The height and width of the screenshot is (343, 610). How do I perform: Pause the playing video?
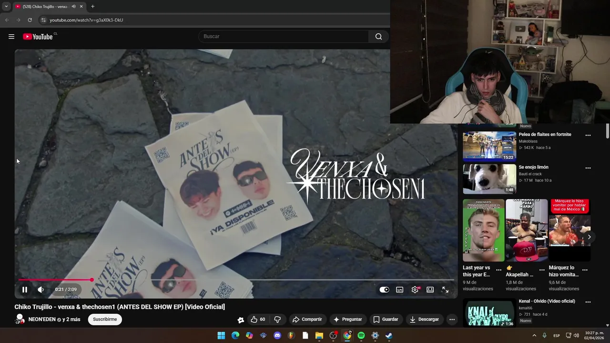click(25, 289)
